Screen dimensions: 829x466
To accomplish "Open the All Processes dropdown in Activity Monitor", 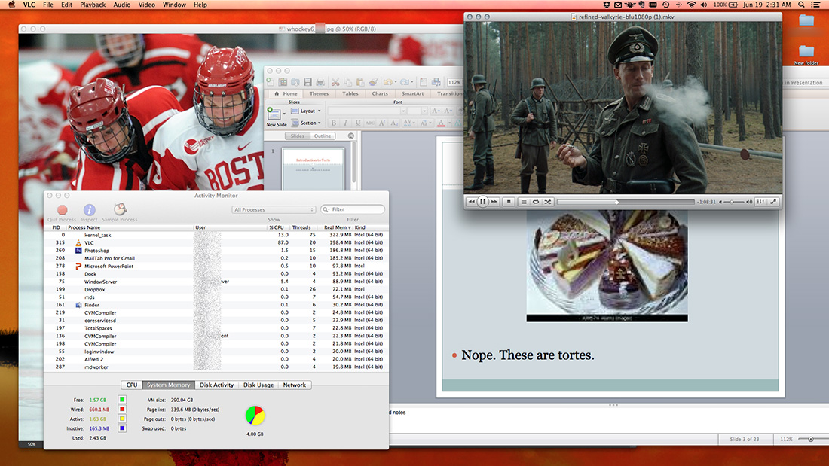I will (x=274, y=210).
